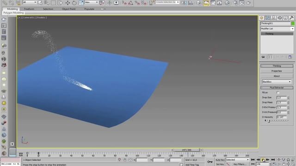Open Select by Name tool

coord(47,3)
